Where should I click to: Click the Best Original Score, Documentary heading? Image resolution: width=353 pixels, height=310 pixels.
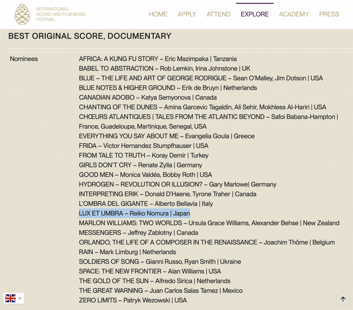pos(90,36)
